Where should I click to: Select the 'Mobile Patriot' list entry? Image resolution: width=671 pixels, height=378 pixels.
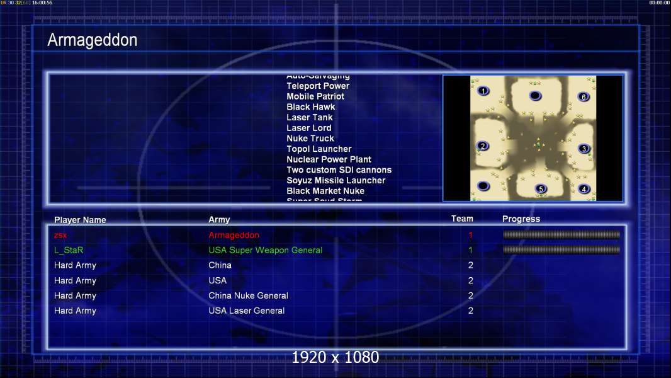tap(315, 96)
